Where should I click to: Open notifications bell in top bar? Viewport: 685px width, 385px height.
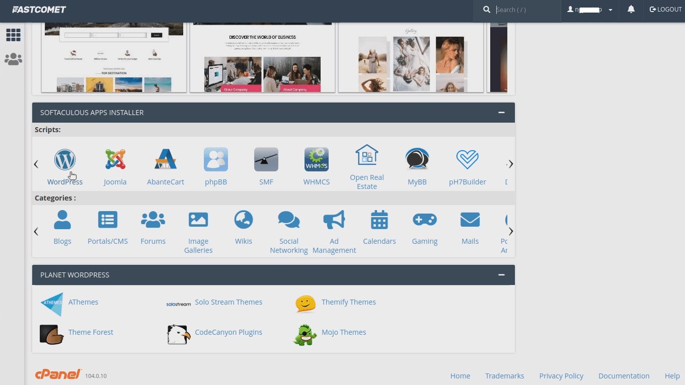click(631, 10)
